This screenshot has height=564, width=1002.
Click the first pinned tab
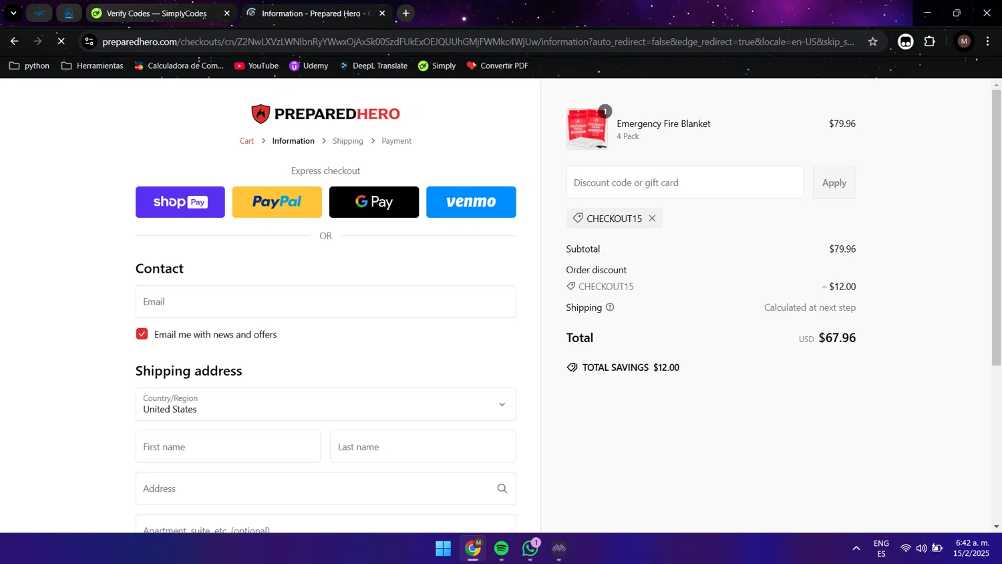point(39,13)
